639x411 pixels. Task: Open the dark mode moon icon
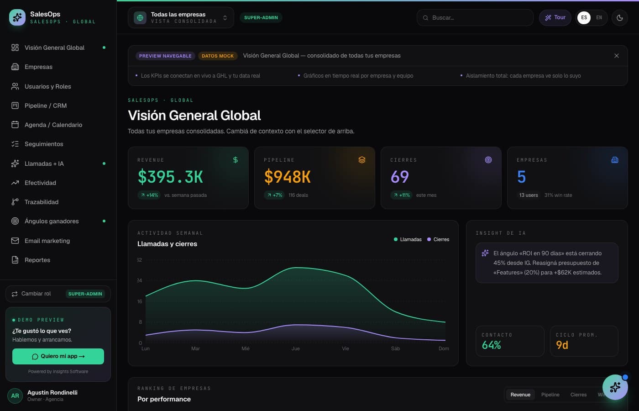click(620, 18)
